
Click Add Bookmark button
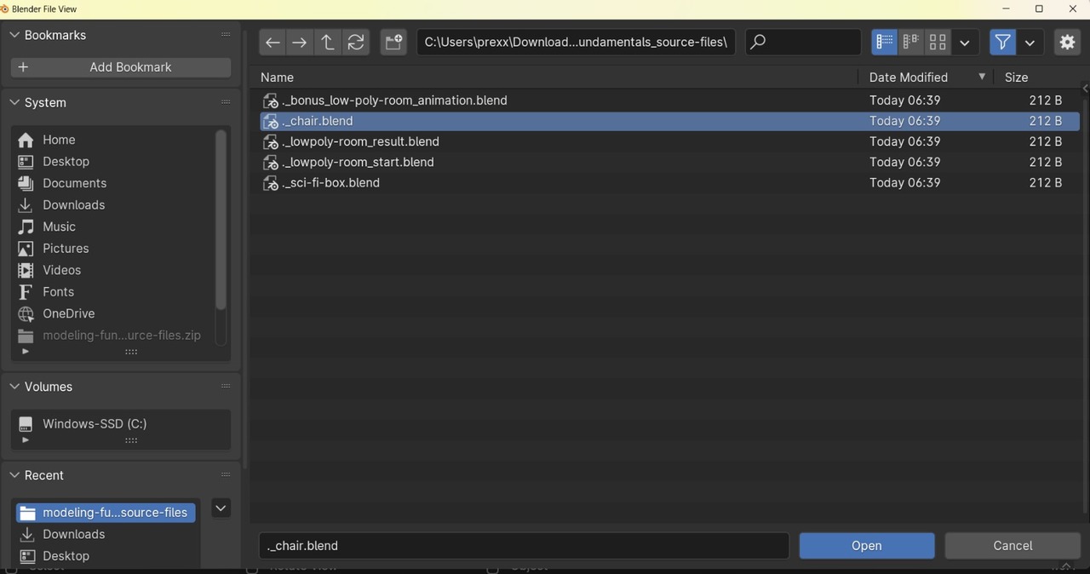point(121,67)
